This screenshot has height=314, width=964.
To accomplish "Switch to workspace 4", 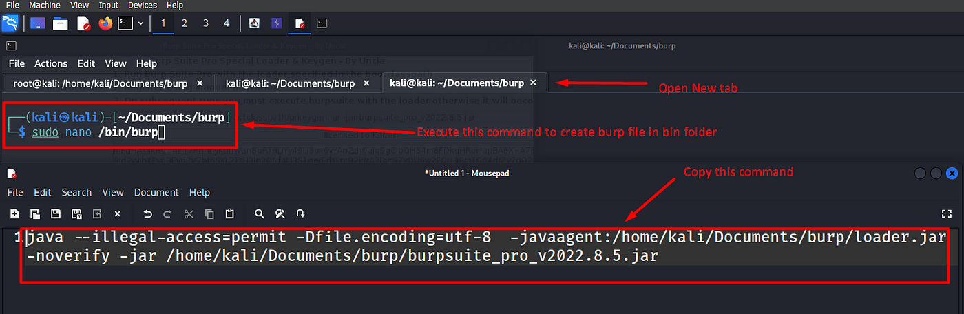I will (227, 23).
